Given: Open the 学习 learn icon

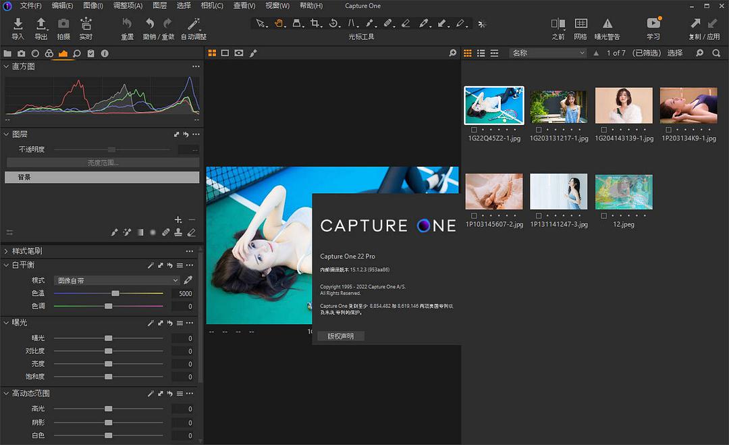Looking at the screenshot, I should tap(653, 23).
